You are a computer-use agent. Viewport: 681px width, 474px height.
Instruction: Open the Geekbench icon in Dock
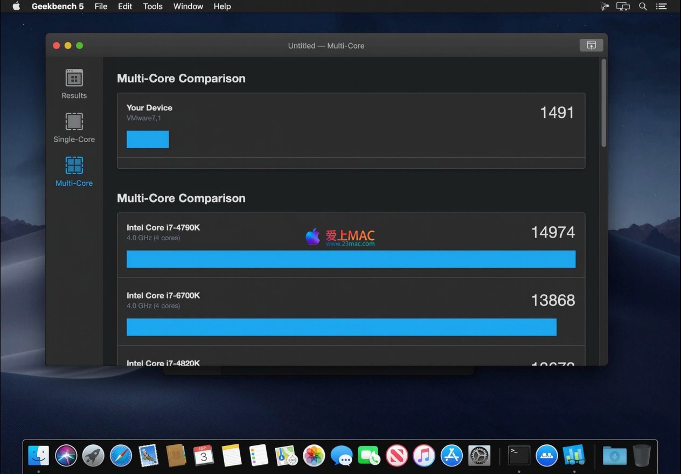(574, 456)
